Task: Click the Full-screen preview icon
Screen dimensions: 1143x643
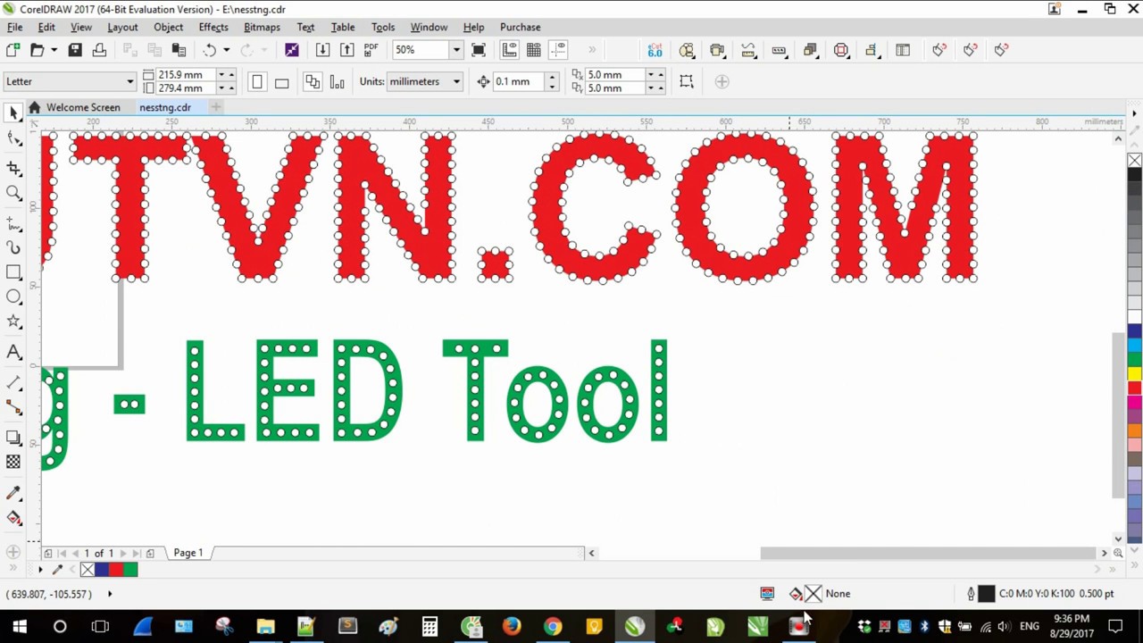Action: tap(479, 50)
